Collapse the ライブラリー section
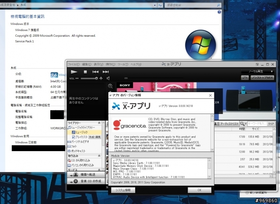Image resolution: width=280 pixels, height=204 pixels. pos(99,123)
